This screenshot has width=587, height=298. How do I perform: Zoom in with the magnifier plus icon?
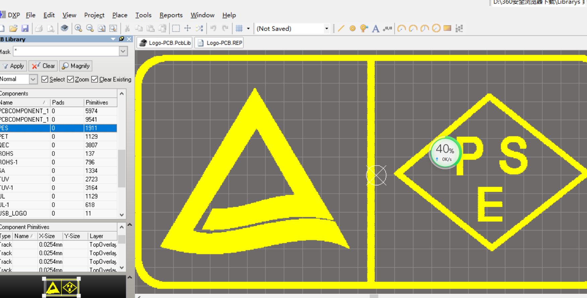coord(78,28)
